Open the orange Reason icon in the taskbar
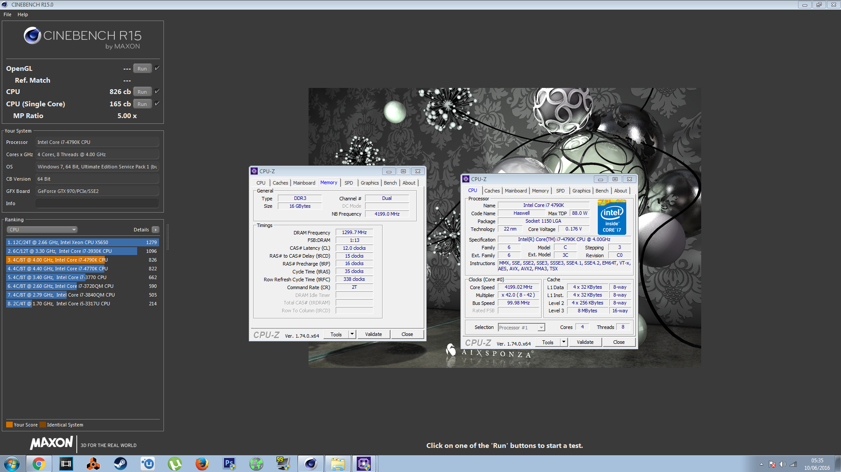This screenshot has width=841, height=472. click(93, 464)
